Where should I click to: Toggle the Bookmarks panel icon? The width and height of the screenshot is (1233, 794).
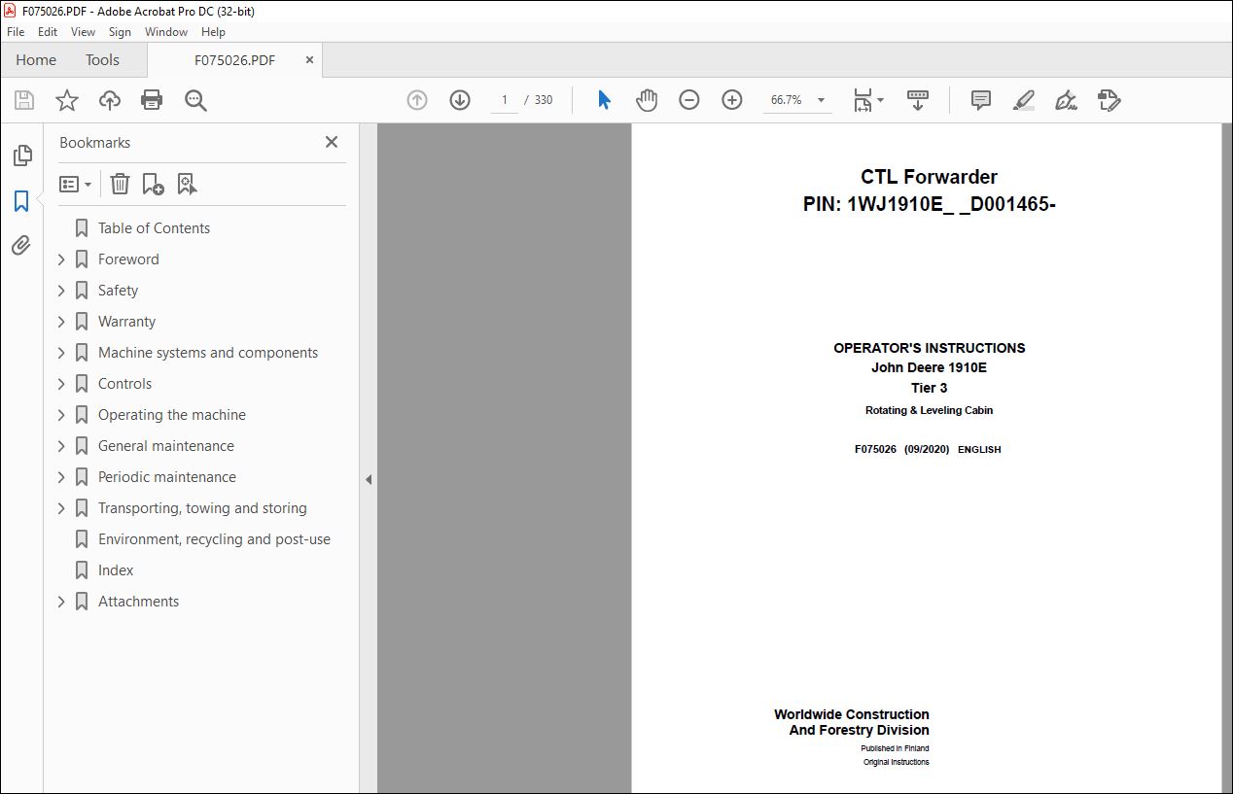tap(21, 201)
